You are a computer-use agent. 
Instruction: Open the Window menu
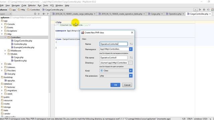(x=59, y=5)
